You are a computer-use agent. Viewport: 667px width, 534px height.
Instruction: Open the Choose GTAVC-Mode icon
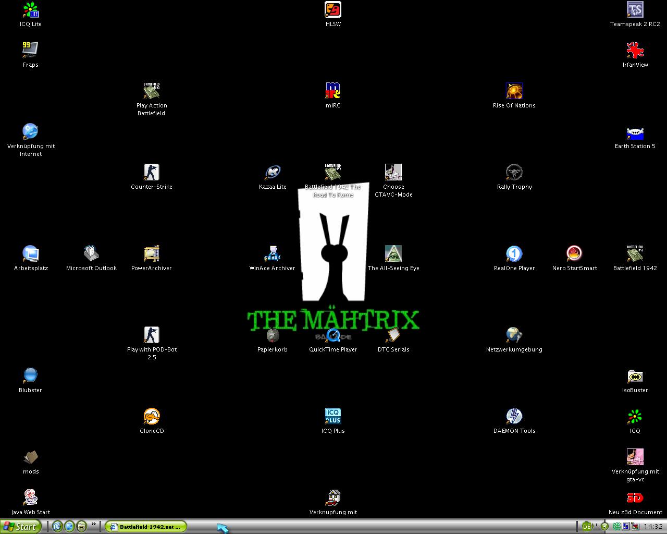tap(393, 180)
